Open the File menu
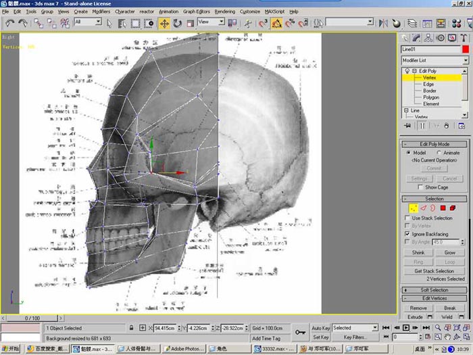This screenshot has height=355, width=473. 5,11
